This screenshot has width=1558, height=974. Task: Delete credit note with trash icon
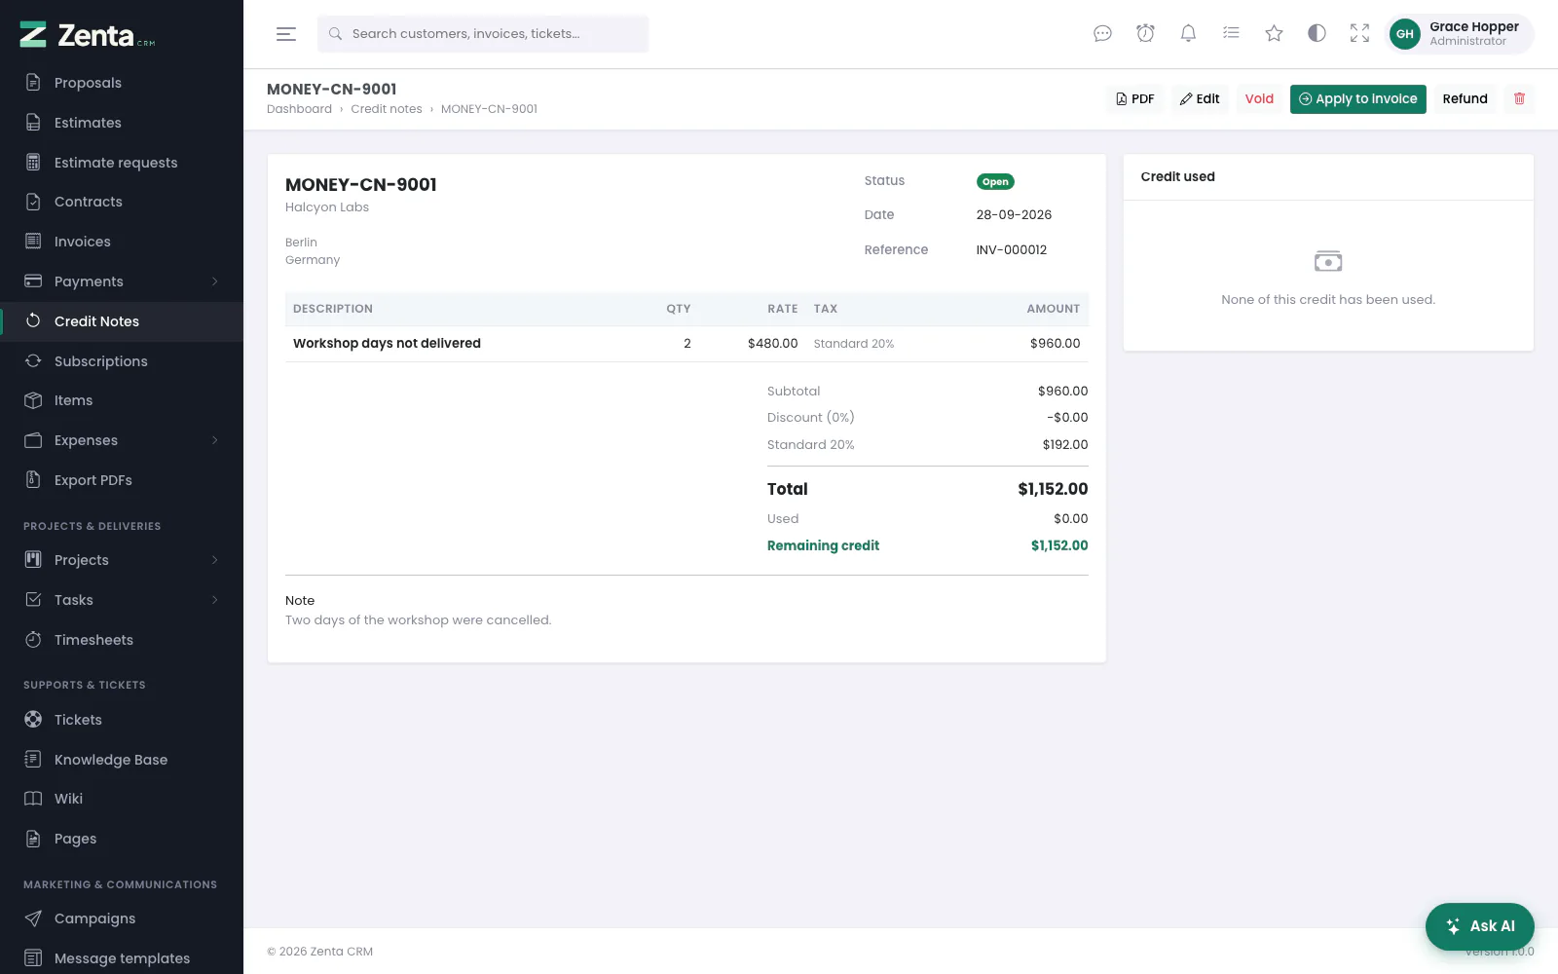tap(1519, 98)
